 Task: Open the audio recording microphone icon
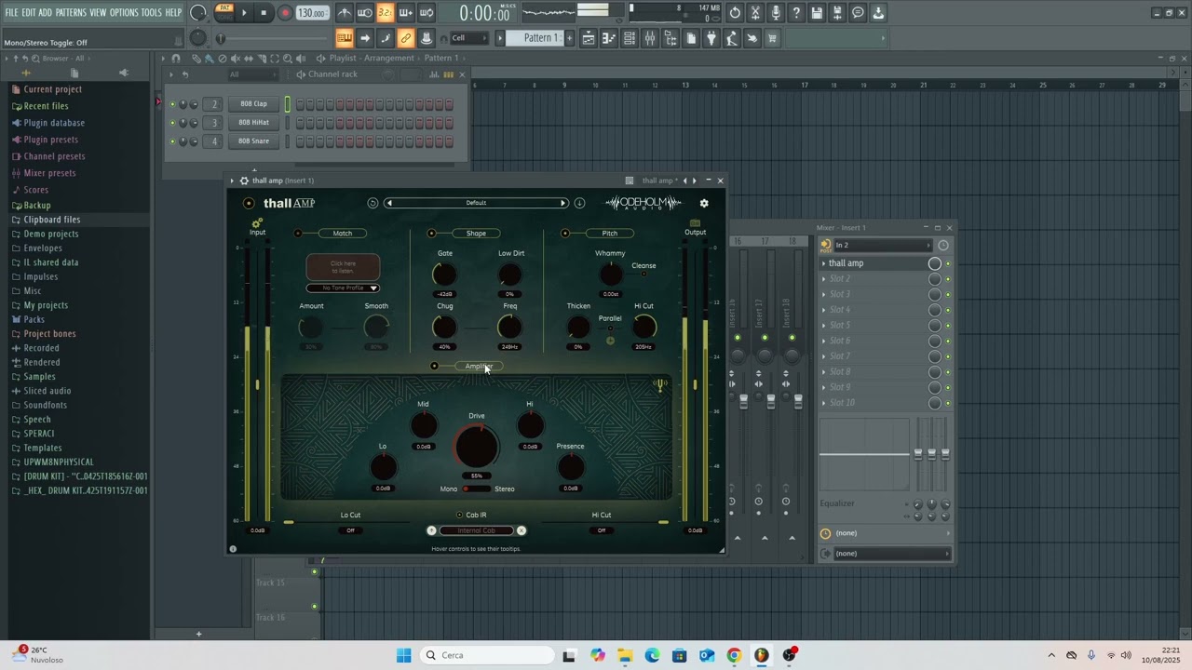click(776, 13)
